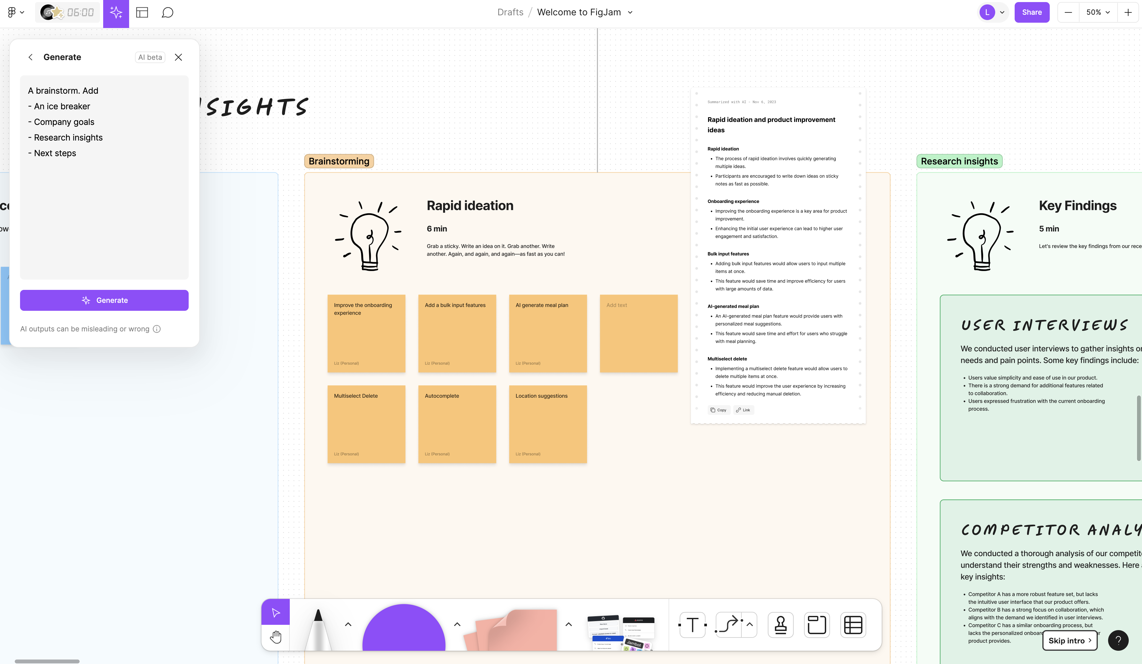Close the Generate AI panel
The height and width of the screenshot is (664, 1142).
[x=179, y=57]
